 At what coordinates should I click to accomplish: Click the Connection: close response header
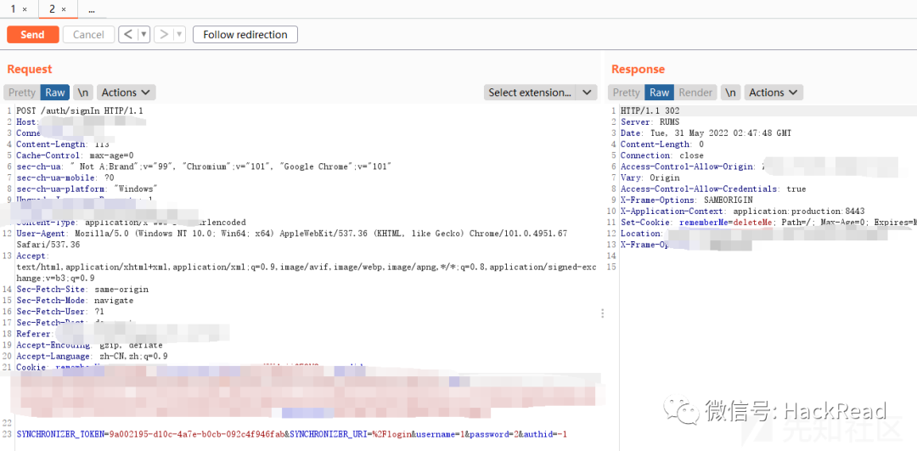(662, 155)
